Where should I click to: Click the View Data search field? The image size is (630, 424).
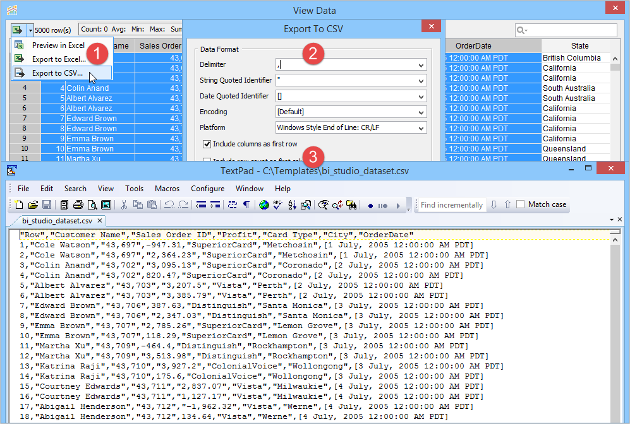coord(566,30)
